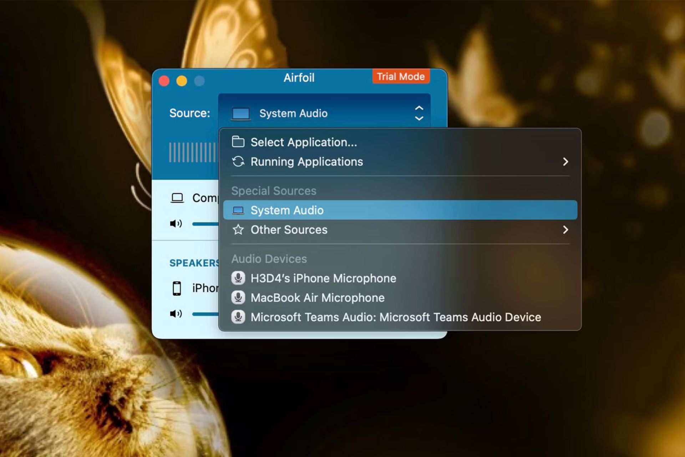The image size is (685, 457).
Task: Click the microphone icon for Microsoft Teams Audio
Action: (x=238, y=317)
